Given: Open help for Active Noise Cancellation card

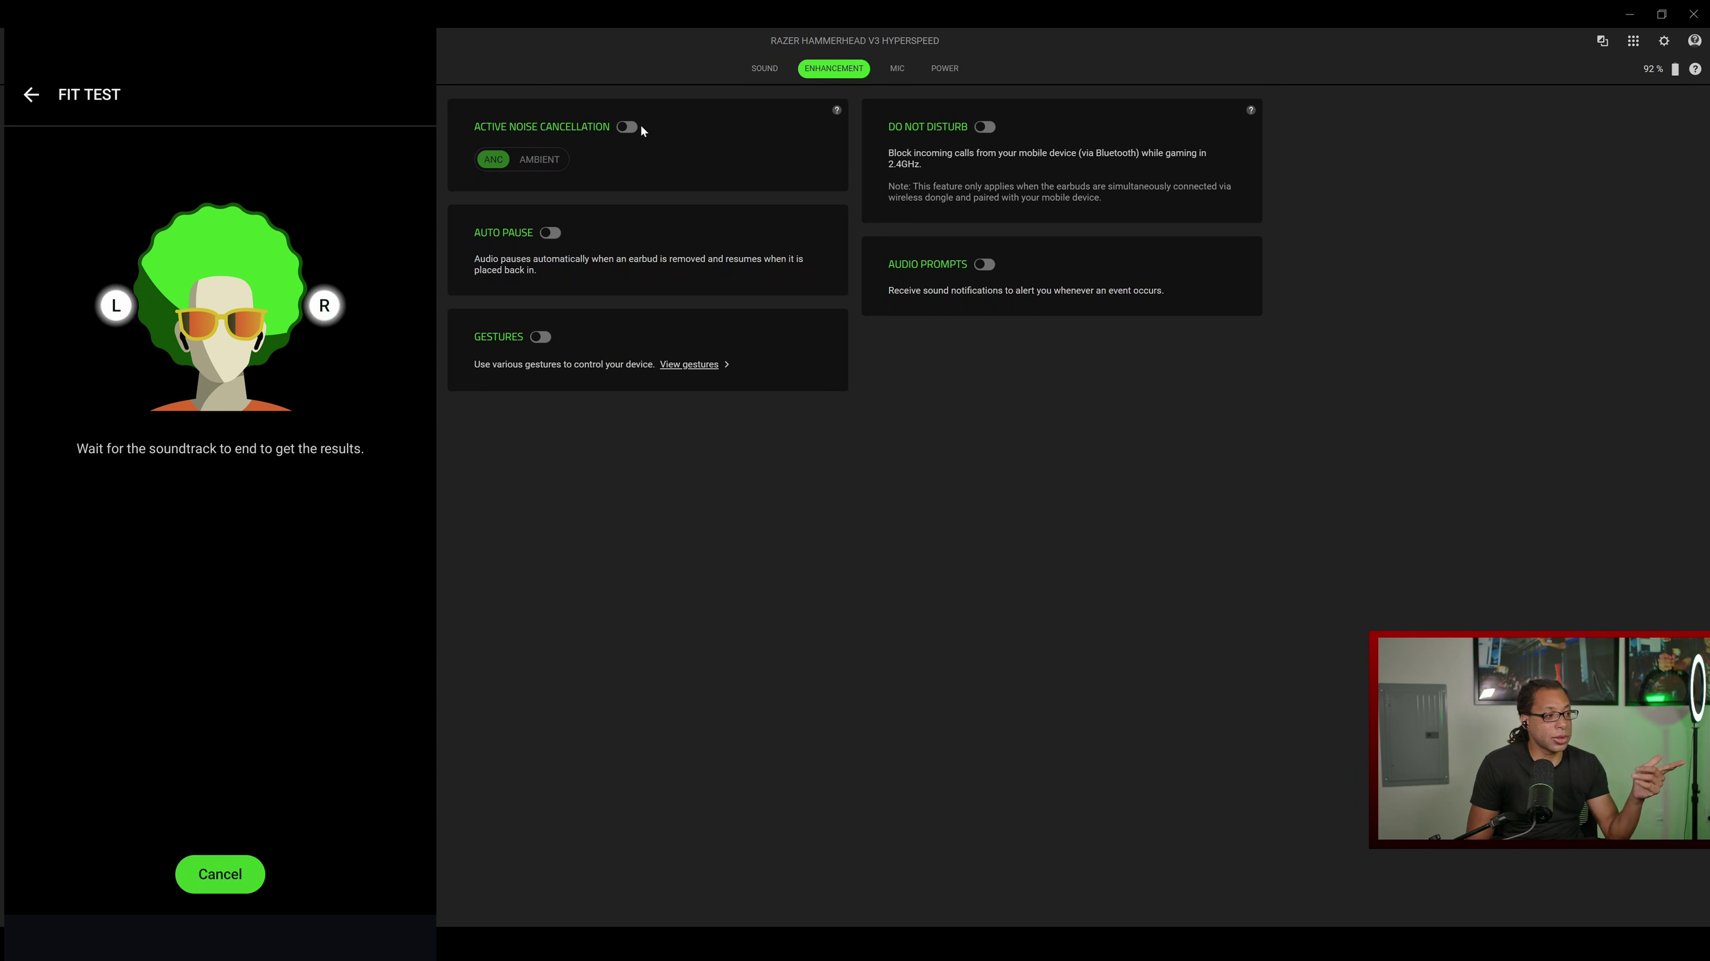Looking at the screenshot, I should click(837, 110).
